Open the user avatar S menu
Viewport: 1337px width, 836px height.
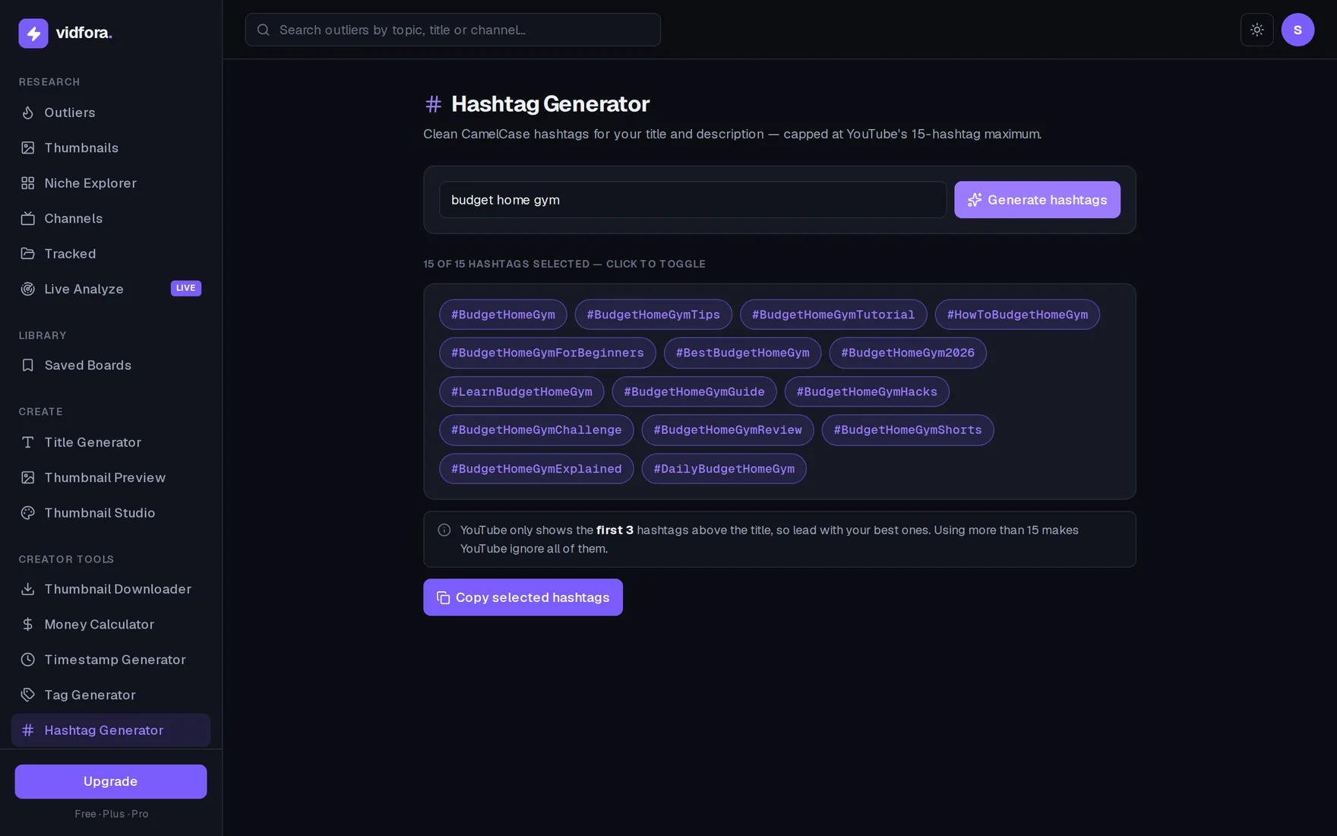click(x=1297, y=30)
